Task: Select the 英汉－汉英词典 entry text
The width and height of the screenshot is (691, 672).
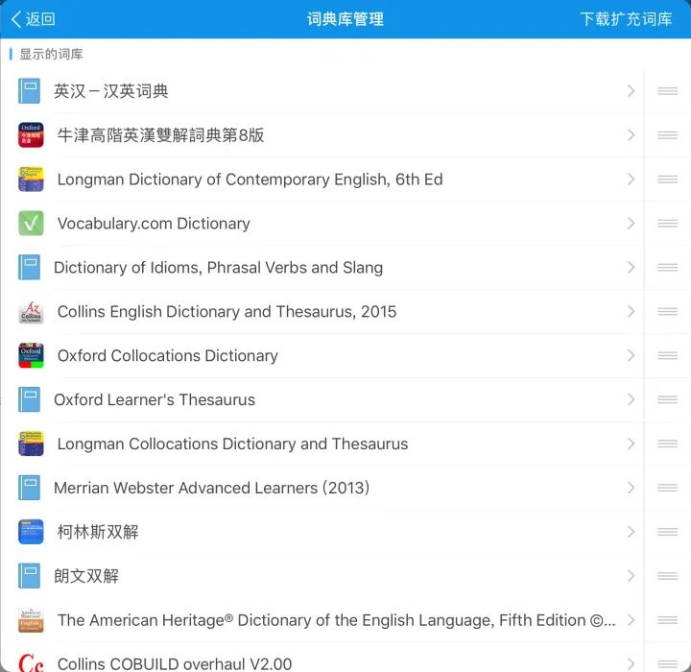Action: coord(111,91)
